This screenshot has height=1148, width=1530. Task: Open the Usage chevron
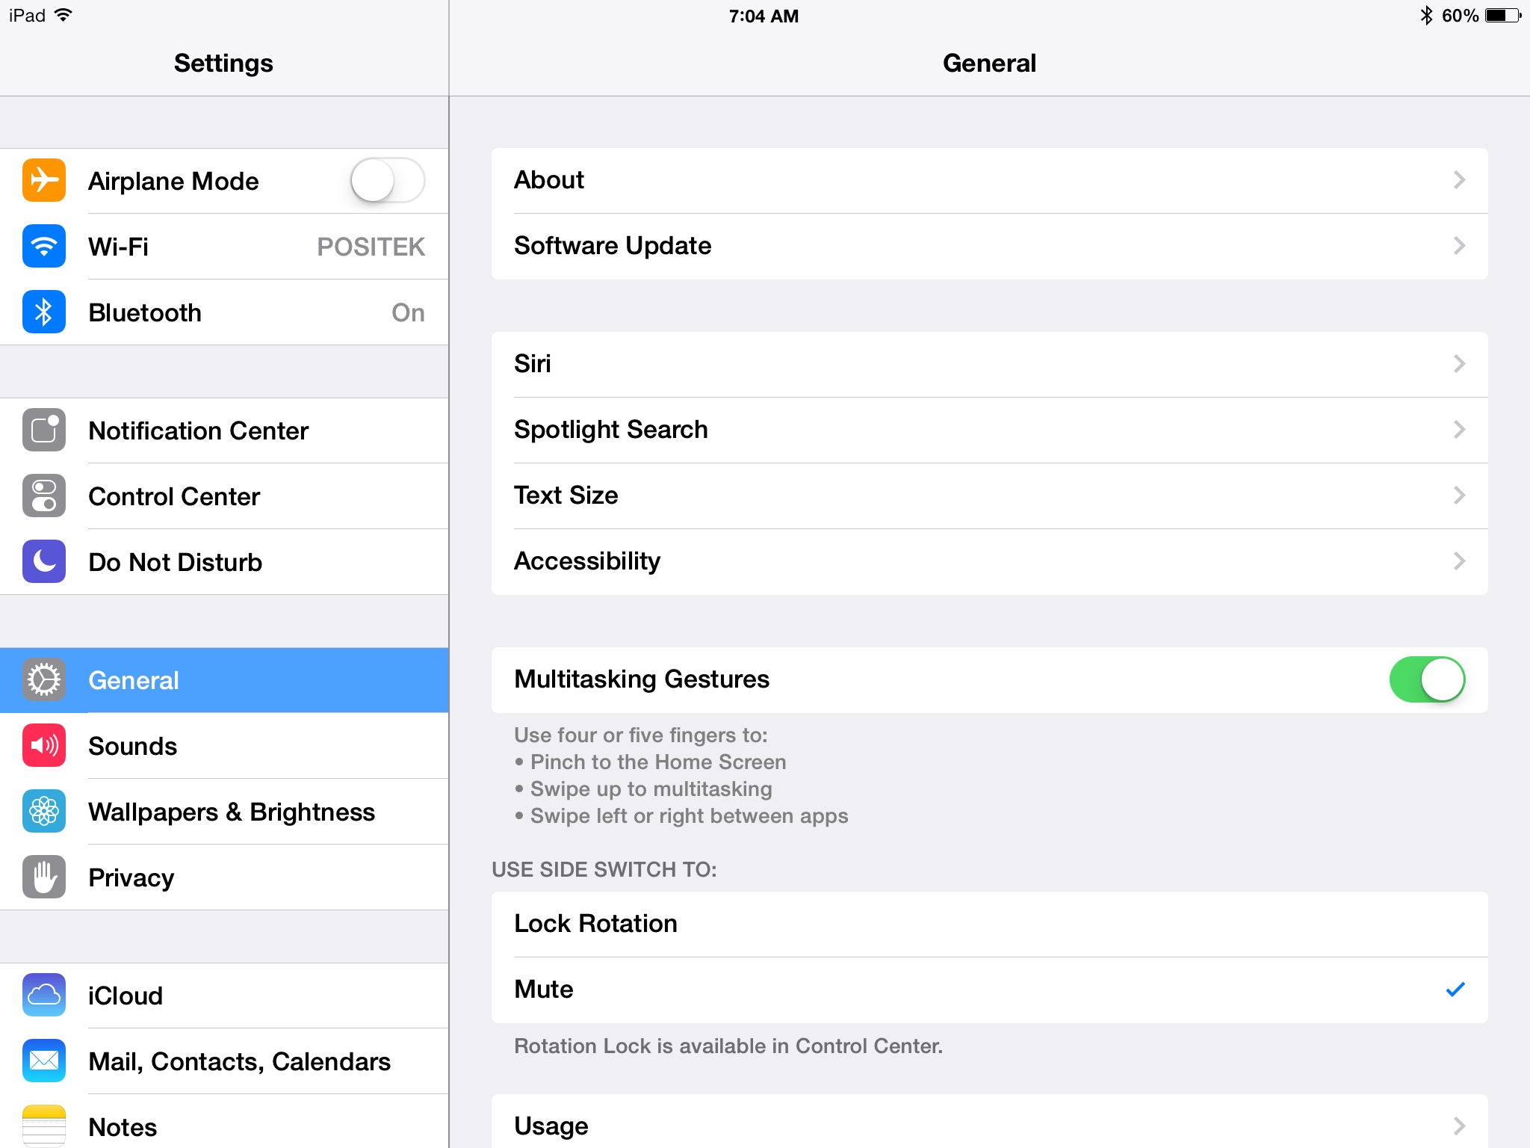(x=1459, y=1126)
